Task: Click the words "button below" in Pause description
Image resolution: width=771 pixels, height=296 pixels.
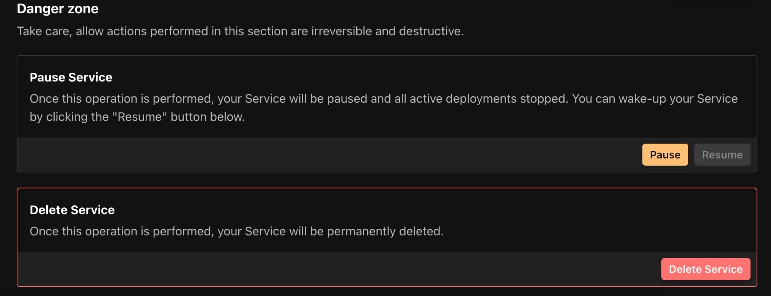Action: pyautogui.click(x=207, y=117)
